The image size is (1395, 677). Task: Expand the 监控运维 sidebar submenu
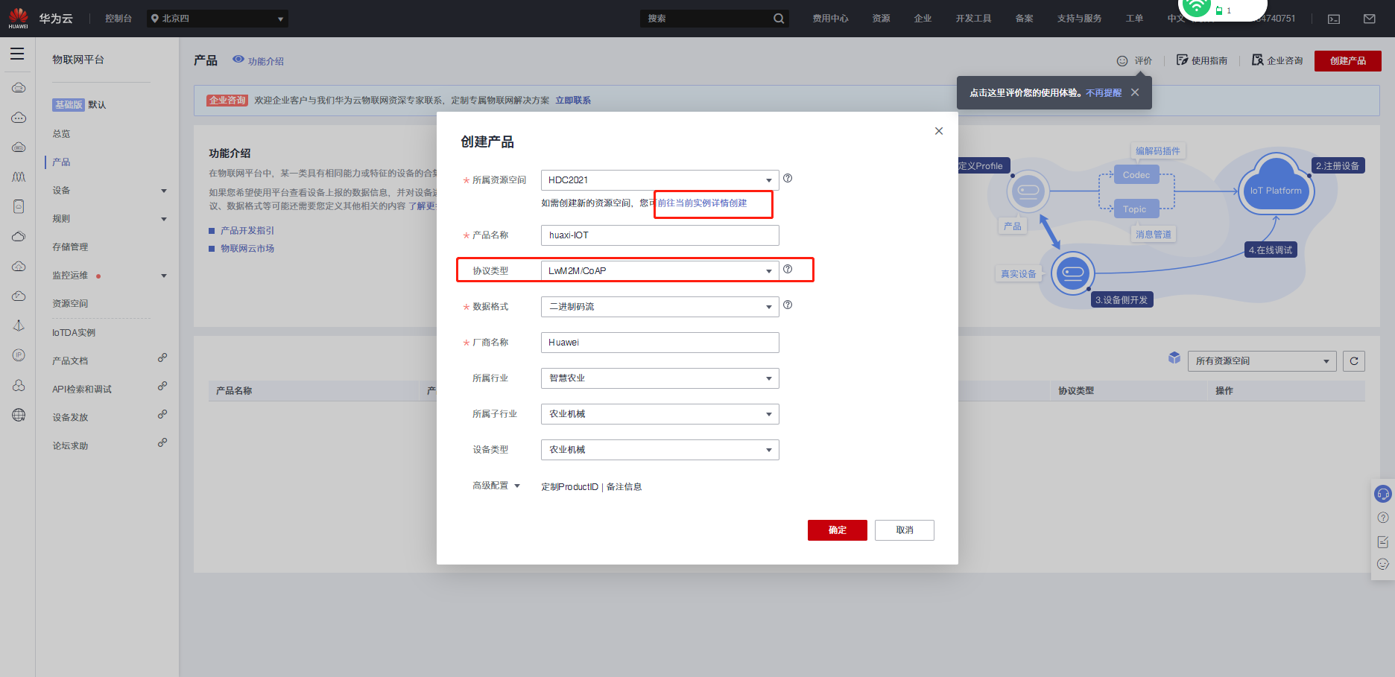[164, 276]
